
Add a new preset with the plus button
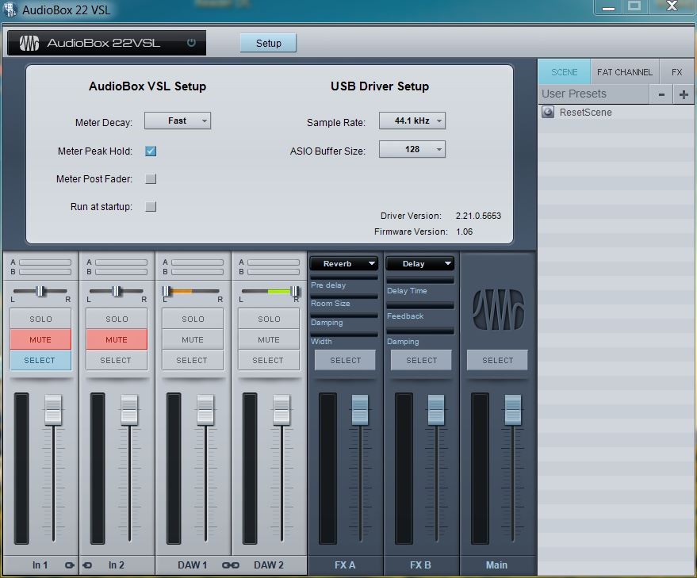[684, 94]
